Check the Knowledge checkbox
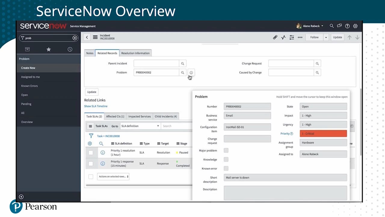Viewport: 385px width, 217px height. [x=226, y=159]
